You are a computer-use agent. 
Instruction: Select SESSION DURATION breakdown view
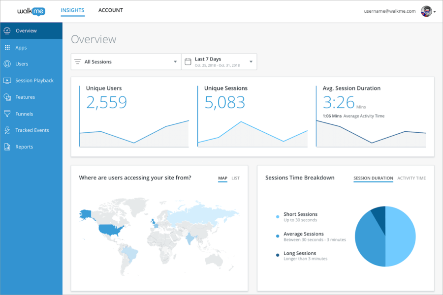[x=373, y=178]
